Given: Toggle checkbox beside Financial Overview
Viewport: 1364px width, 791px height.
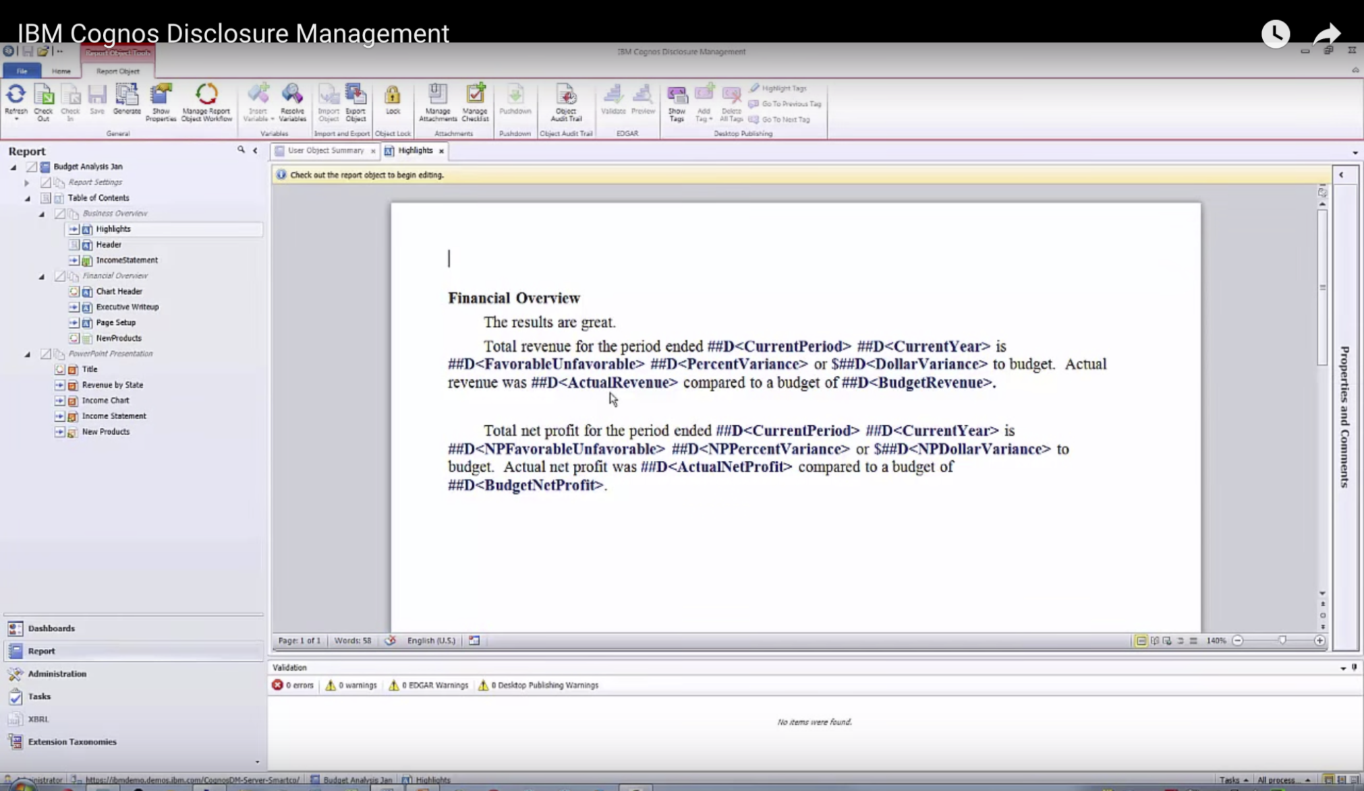Looking at the screenshot, I should click(x=59, y=276).
